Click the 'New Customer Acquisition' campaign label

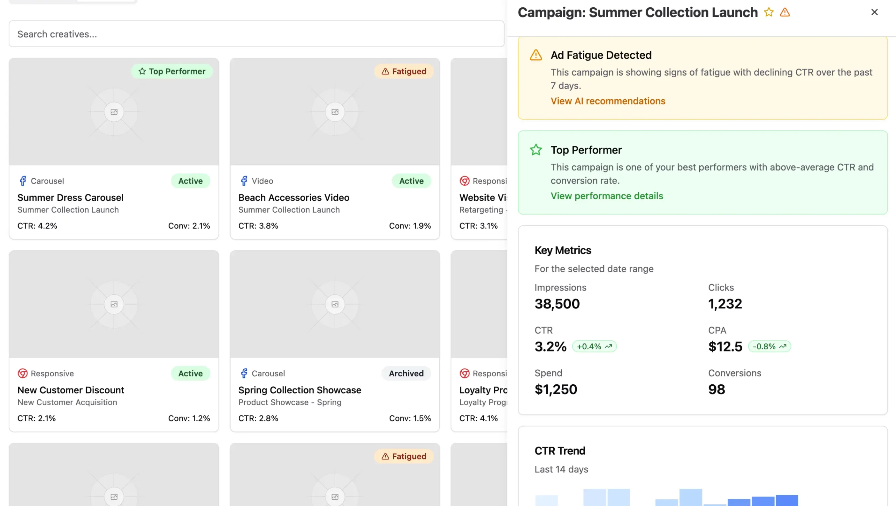[x=67, y=402]
